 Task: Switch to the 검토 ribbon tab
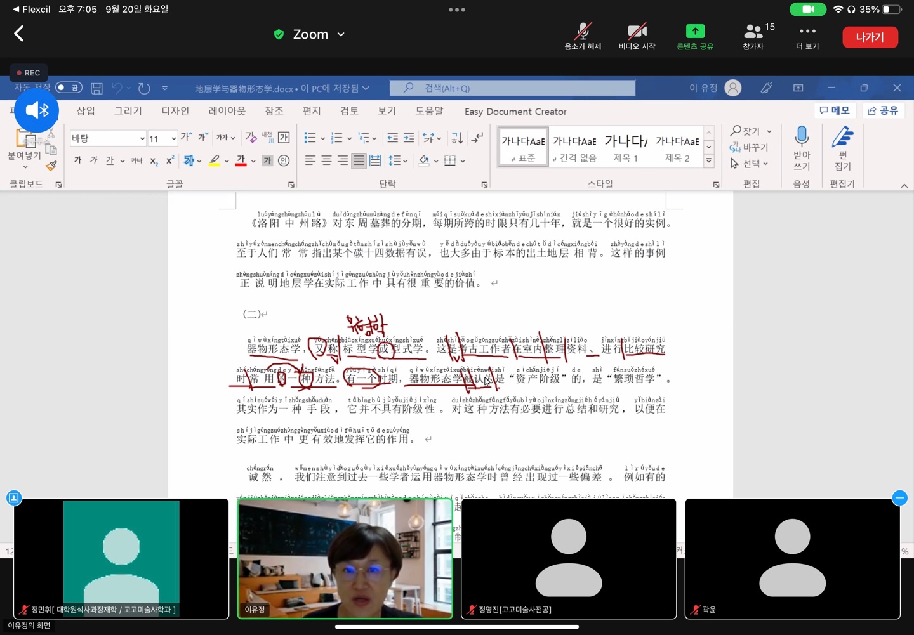pyautogui.click(x=349, y=111)
